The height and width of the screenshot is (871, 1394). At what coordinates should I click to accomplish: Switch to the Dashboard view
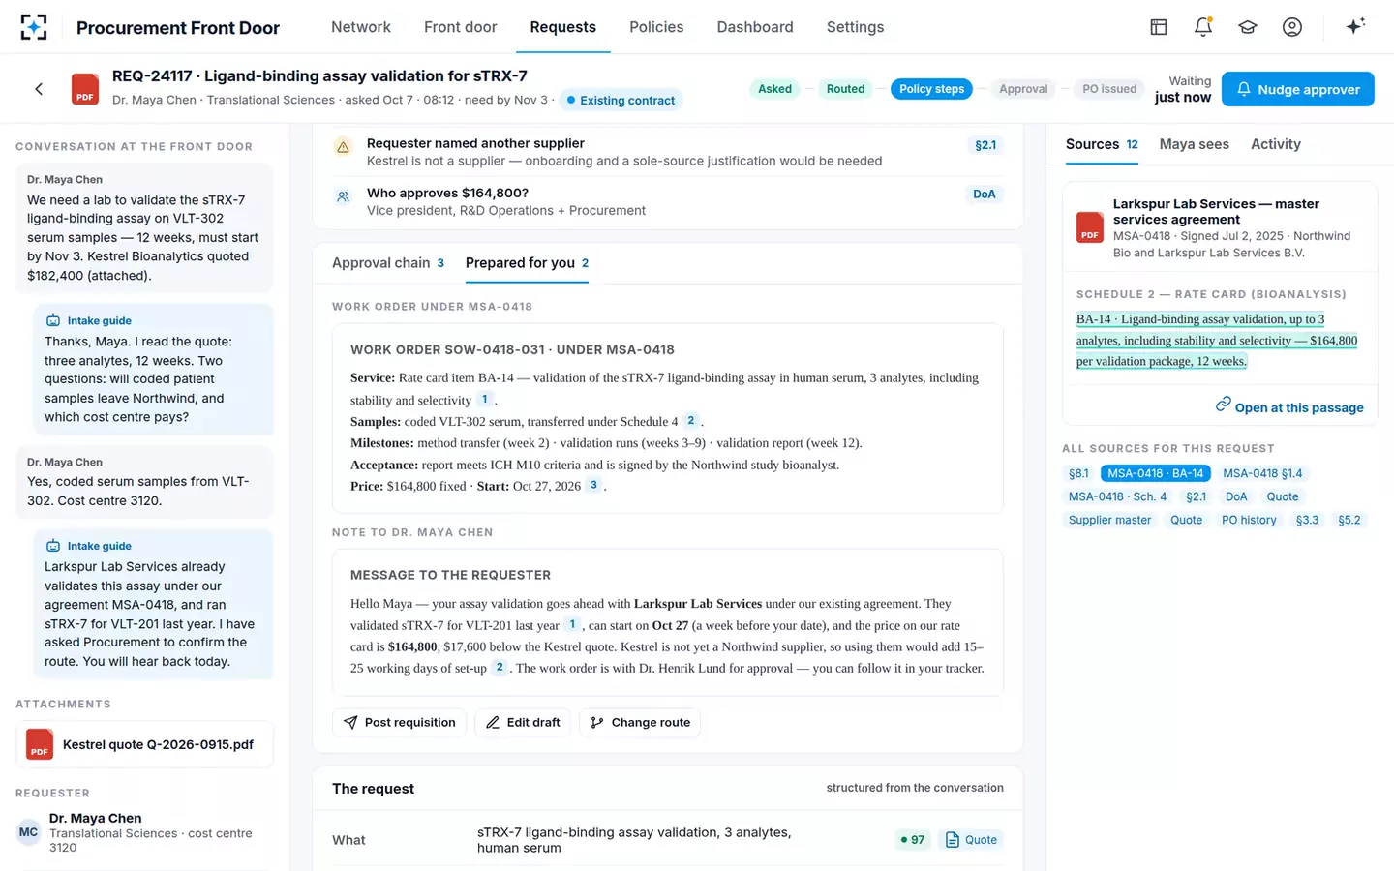pyautogui.click(x=755, y=27)
